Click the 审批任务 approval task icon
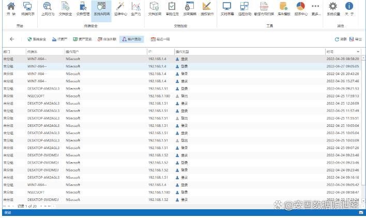 click(172, 8)
